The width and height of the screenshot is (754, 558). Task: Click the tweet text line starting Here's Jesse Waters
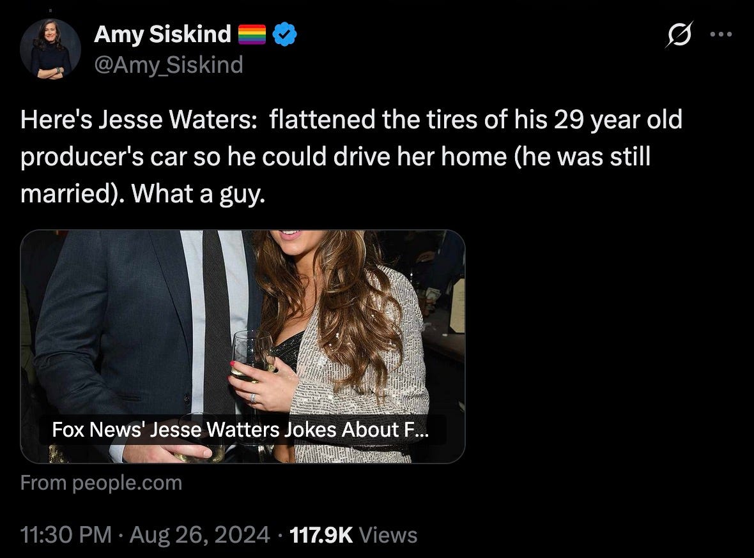pos(351,119)
